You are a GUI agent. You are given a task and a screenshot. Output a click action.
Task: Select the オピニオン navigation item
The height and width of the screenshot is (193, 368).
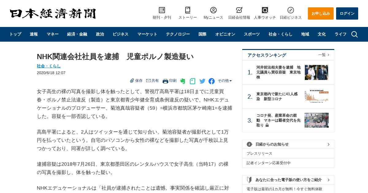[225, 34]
